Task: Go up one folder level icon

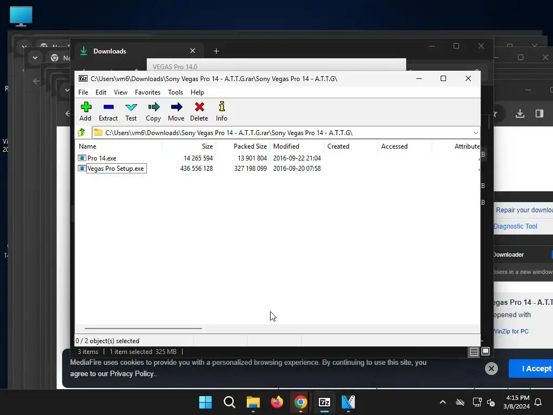Action: [82, 132]
